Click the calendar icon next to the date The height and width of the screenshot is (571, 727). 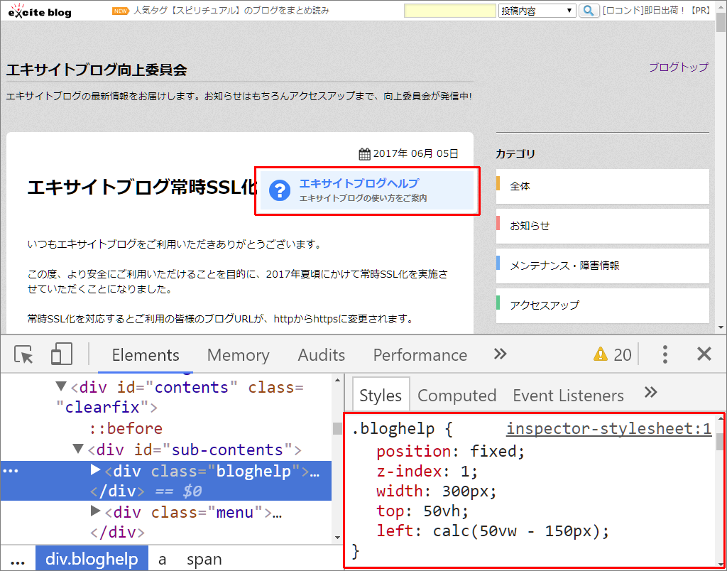[x=364, y=153]
